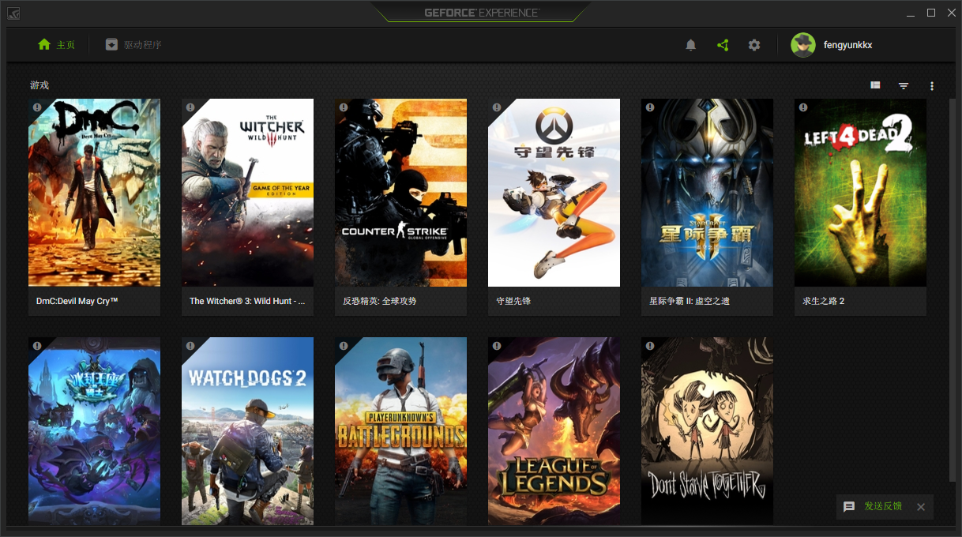The width and height of the screenshot is (962, 537).
Task: Click the info badge on Left 4 Dead 2
Action: click(x=803, y=107)
